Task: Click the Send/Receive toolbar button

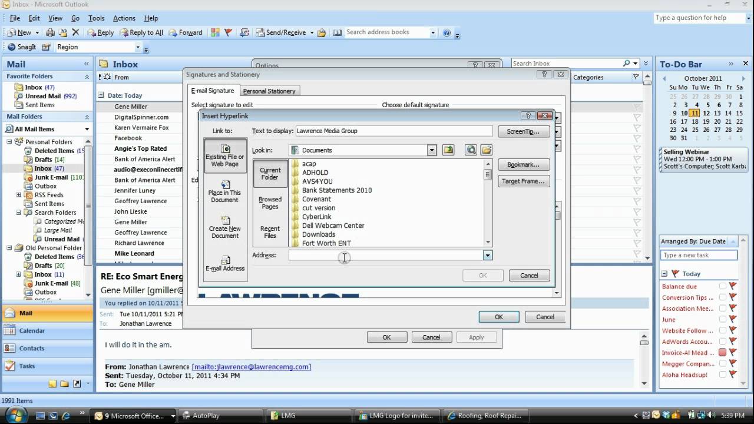Action: click(x=280, y=33)
